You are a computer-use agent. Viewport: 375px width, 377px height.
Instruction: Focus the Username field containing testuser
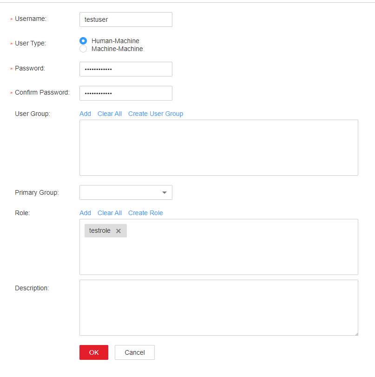pos(126,19)
